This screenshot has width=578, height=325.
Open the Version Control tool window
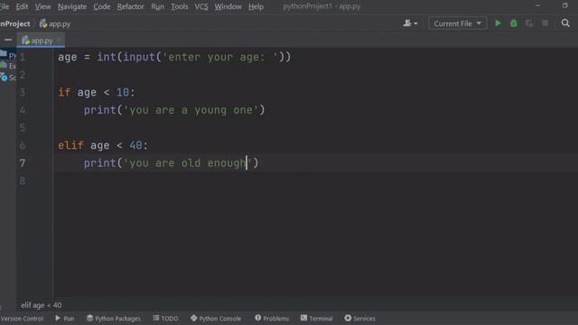click(x=22, y=319)
